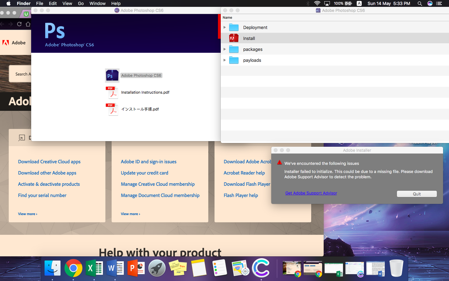Expand the payloads folder disclosure triangle

coord(224,60)
